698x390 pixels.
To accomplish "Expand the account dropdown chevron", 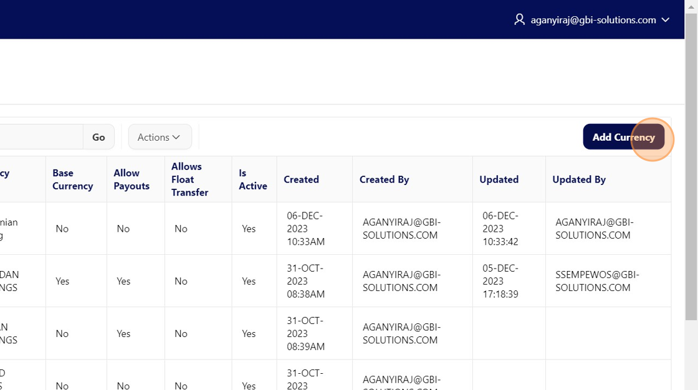I will click(666, 20).
